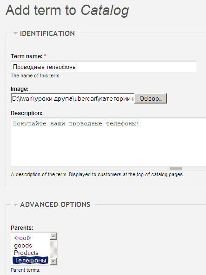The width and height of the screenshot is (206, 275).
Task: Click the Image file path field
Action: pyautogui.click(x=73, y=98)
